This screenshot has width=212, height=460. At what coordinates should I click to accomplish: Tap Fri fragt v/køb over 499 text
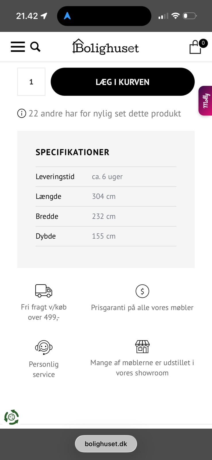(x=44, y=312)
